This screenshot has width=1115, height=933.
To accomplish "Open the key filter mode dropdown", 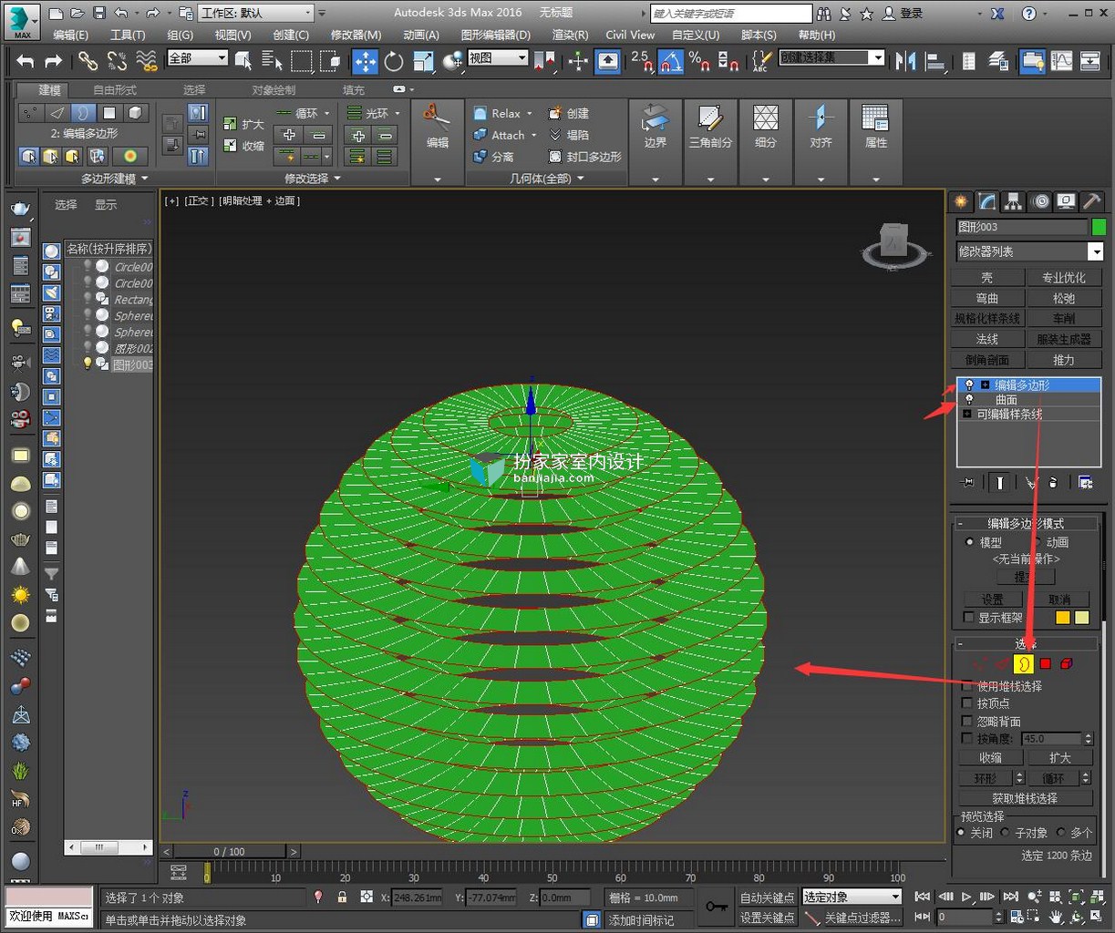I will coord(852,897).
